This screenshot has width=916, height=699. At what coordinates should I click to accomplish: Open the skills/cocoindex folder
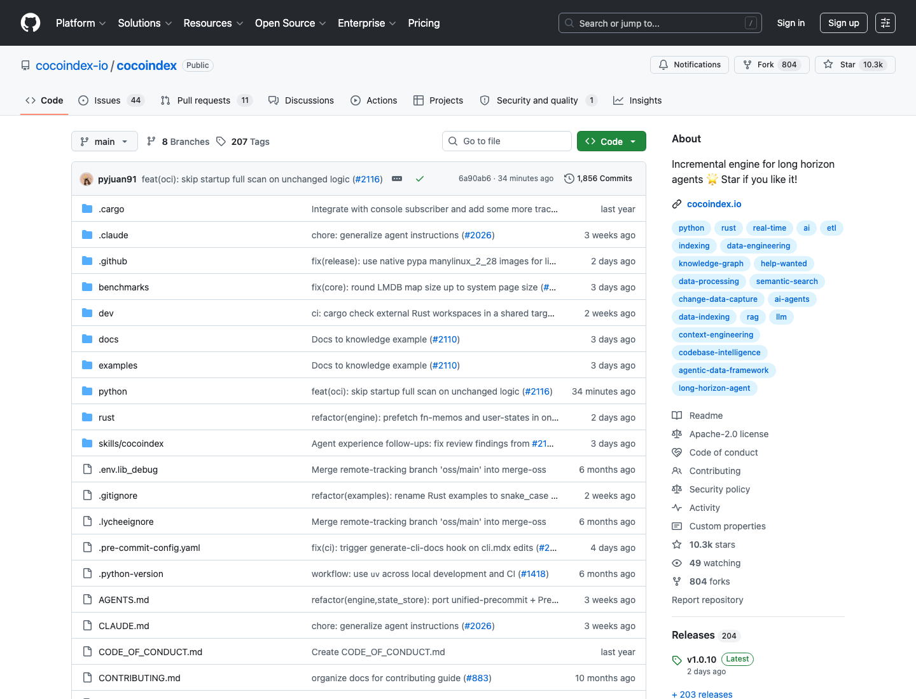[131, 444]
